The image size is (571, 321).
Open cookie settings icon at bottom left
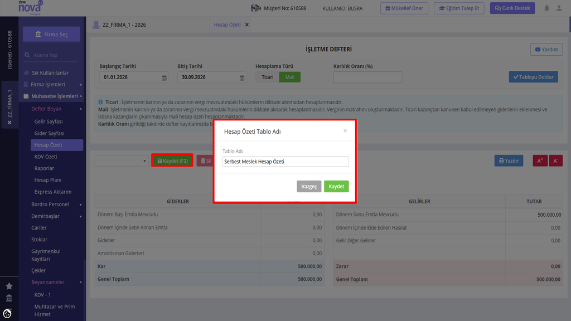tap(7, 313)
